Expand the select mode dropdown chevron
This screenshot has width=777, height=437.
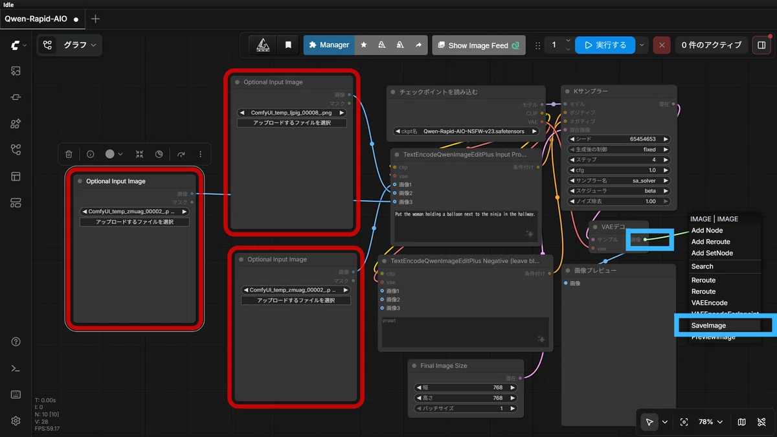coord(665,422)
